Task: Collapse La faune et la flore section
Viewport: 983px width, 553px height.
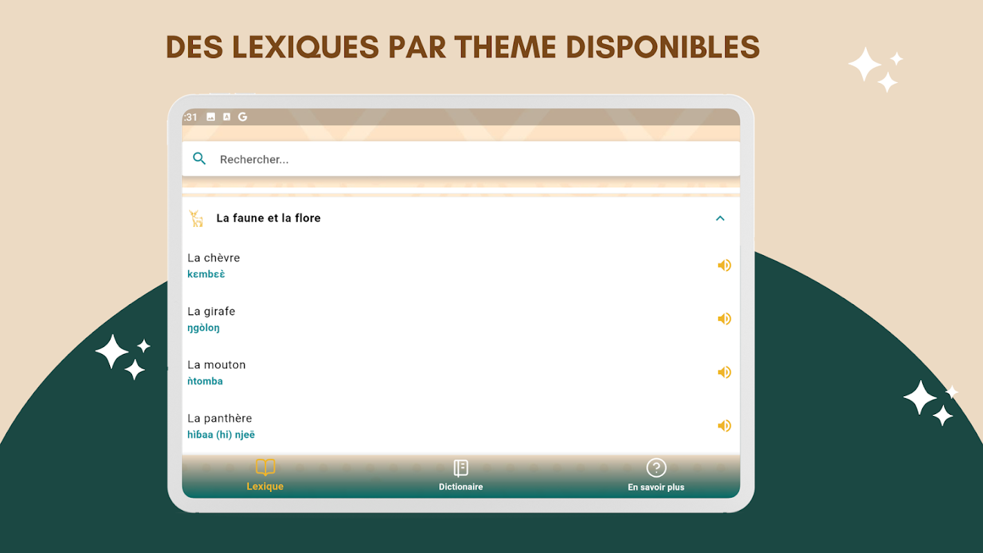Action: (720, 218)
